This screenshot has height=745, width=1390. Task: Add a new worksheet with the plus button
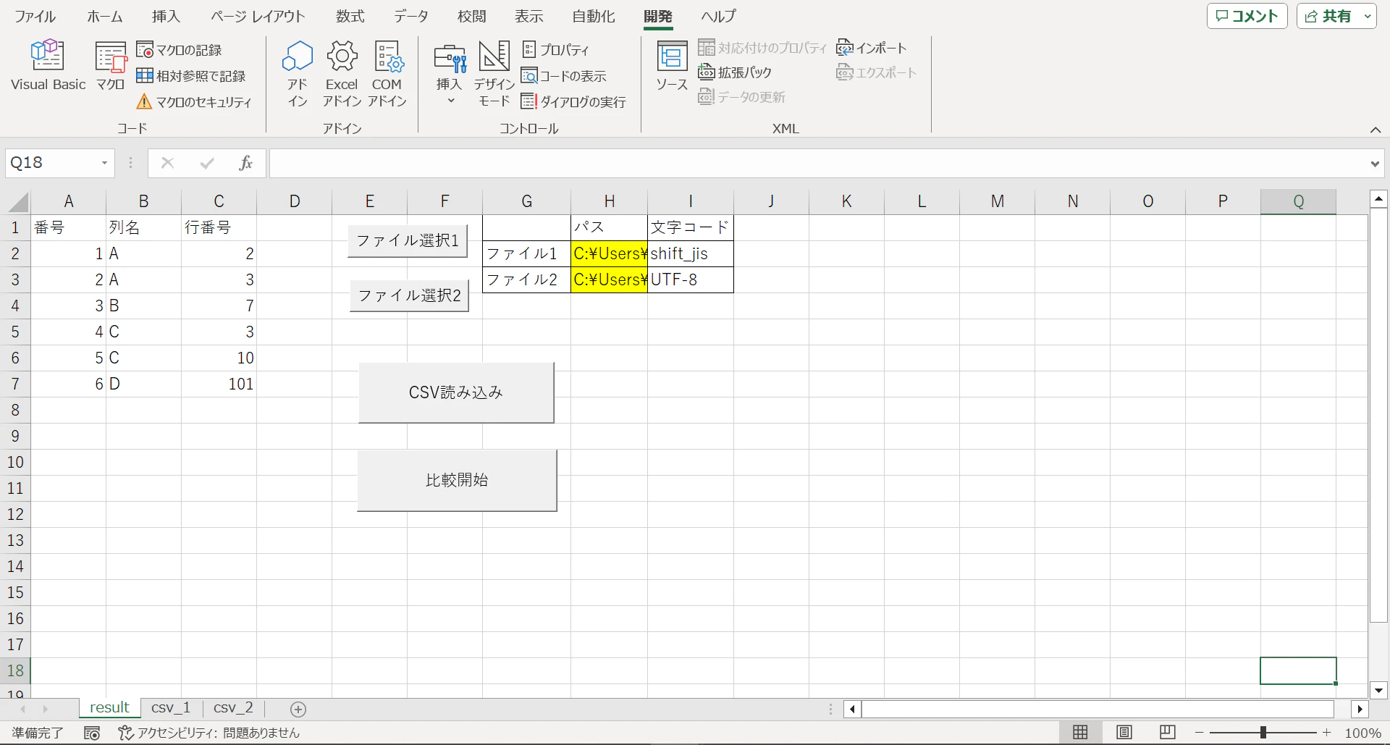point(298,709)
